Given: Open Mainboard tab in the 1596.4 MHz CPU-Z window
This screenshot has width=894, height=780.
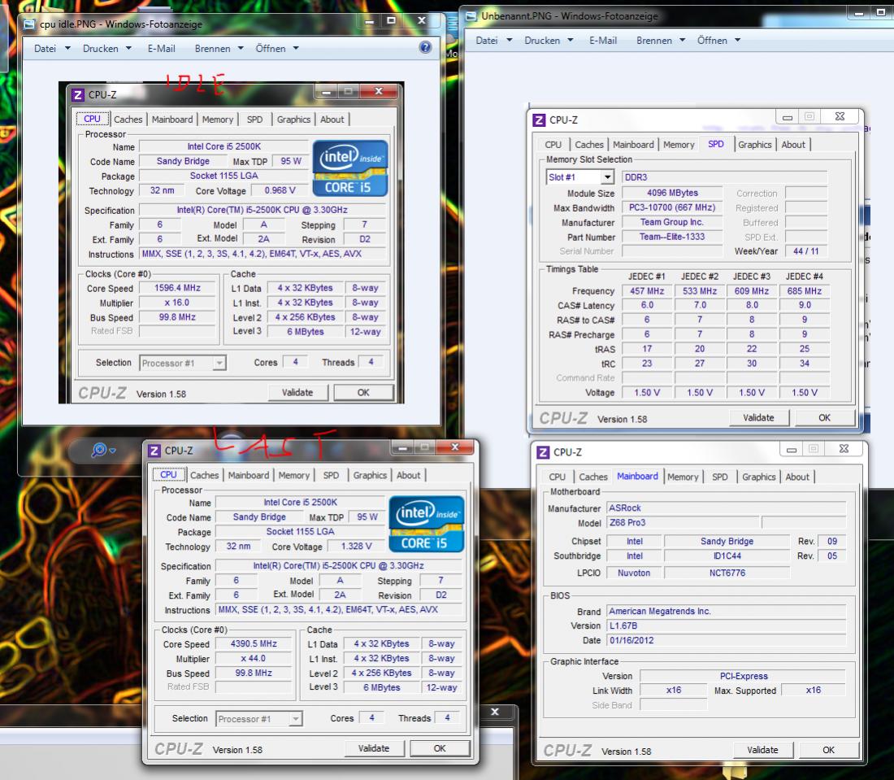Looking at the screenshot, I should click(172, 120).
